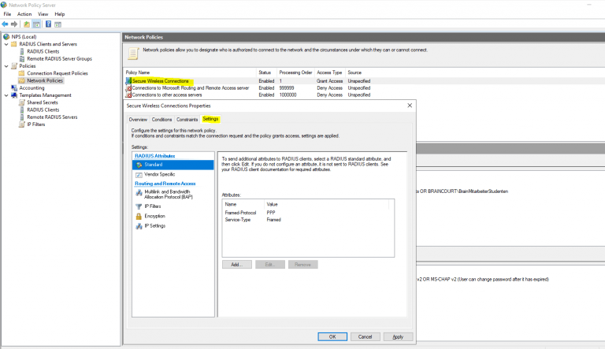Image resolution: width=605 pixels, height=349 pixels.
Task: Click the Cancel button
Action: [x=365, y=337]
